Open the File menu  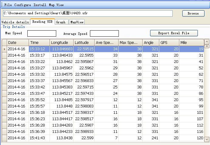click(8, 5)
